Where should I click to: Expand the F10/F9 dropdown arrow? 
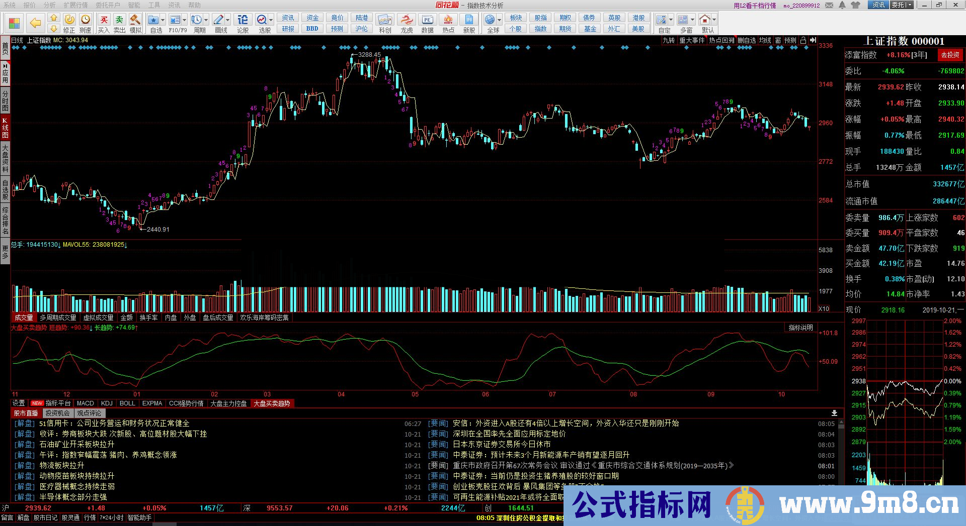(x=185, y=20)
